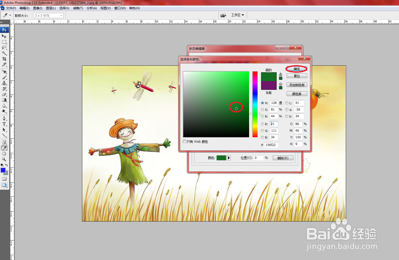The width and height of the screenshot is (399, 260).
Task: Enable the 只有 Web 颜色 checkbox
Action: (x=184, y=141)
